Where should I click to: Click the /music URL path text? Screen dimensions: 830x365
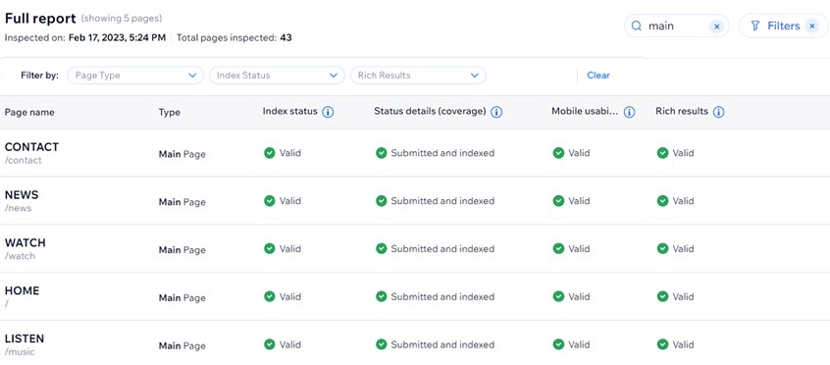click(x=20, y=352)
